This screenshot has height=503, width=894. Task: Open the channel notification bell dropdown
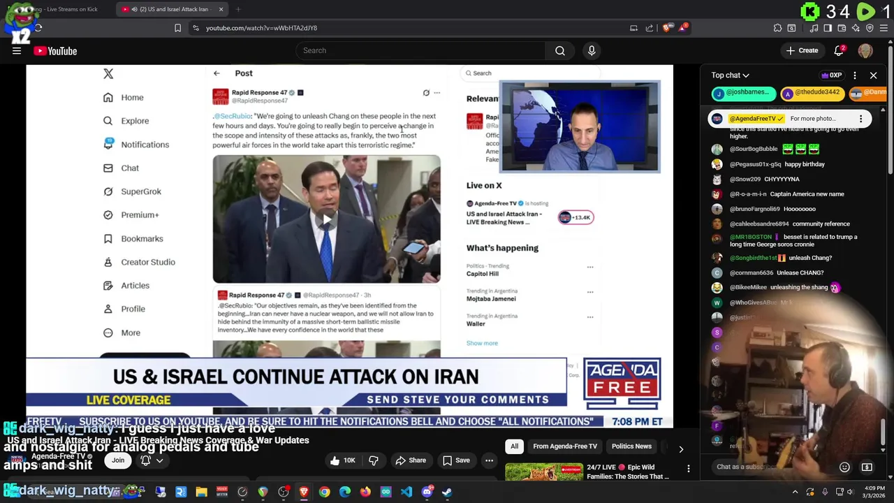coord(152,460)
